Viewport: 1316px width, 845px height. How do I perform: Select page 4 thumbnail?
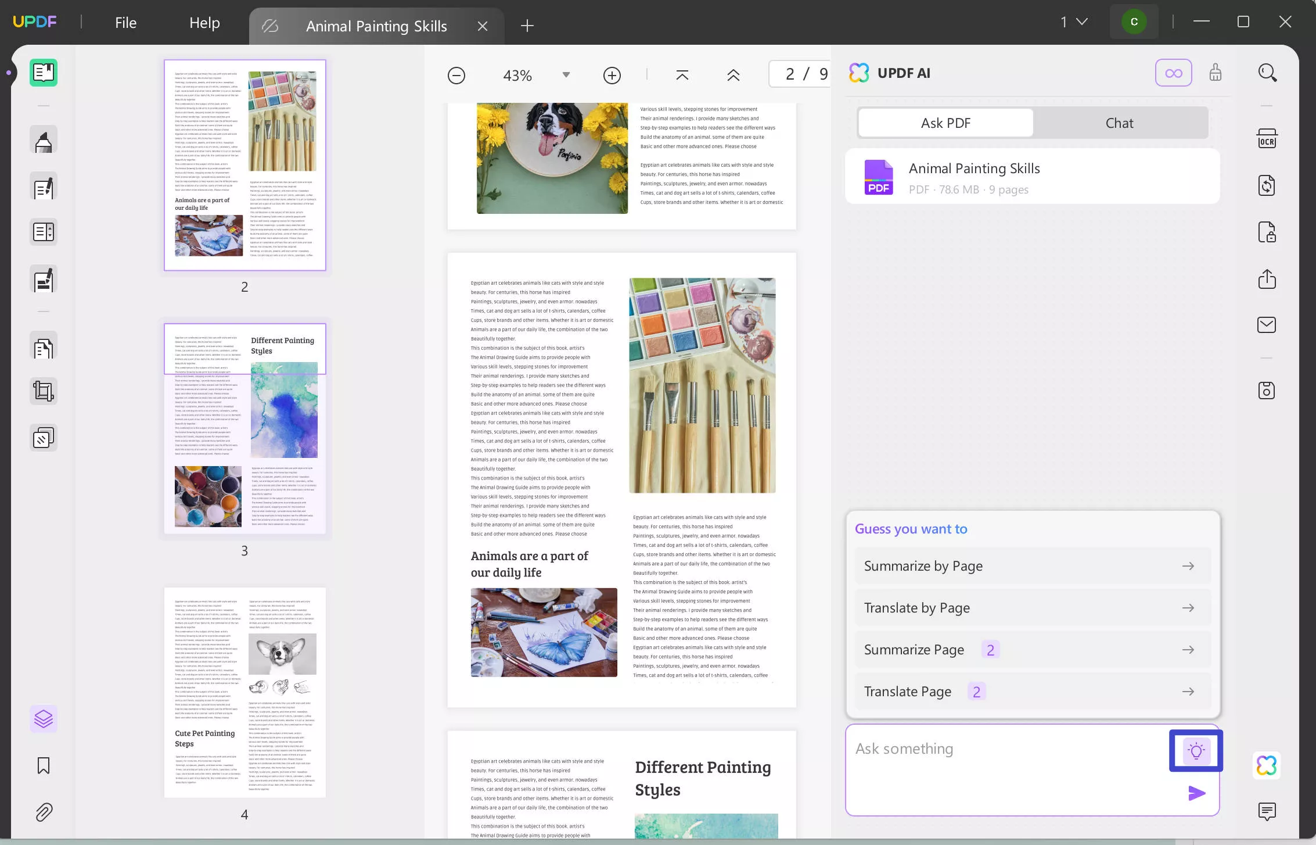pos(244,692)
